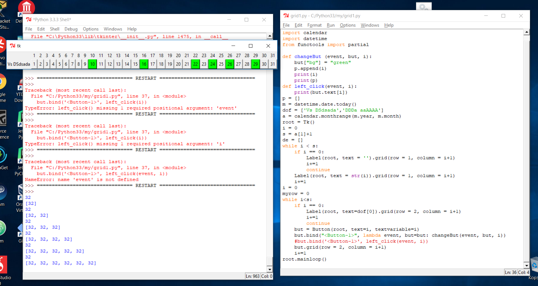
Task: Open File menu in grid1.py editor
Action: pos(286,25)
